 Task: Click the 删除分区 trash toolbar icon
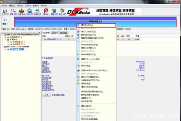coord(54,12)
